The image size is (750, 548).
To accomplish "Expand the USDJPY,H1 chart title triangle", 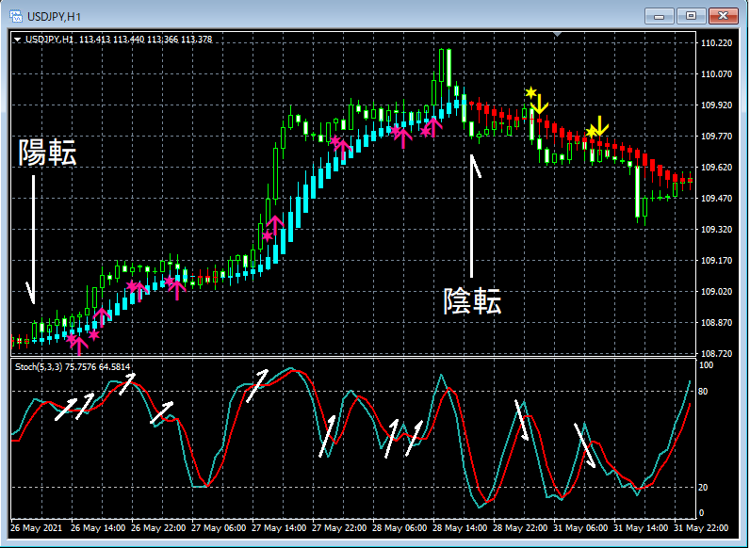I will coord(18,40).
